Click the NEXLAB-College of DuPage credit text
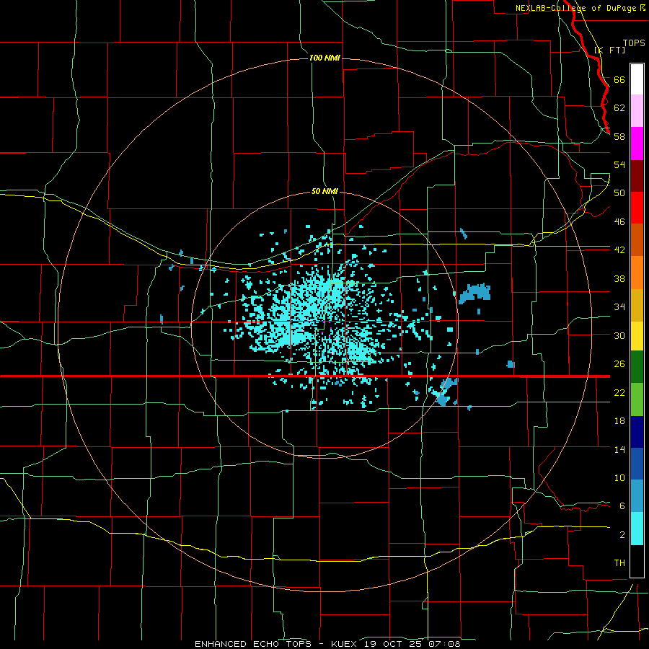Screen dimensions: 649x649 click(x=575, y=8)
